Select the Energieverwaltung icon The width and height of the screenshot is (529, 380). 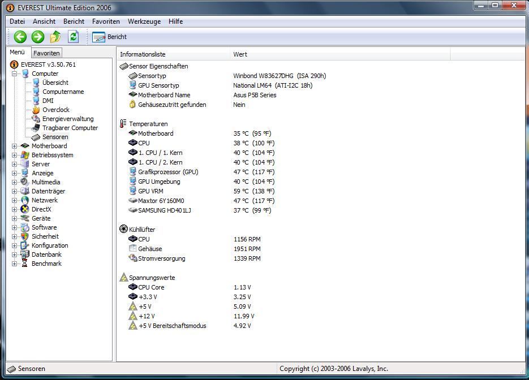pyautogui.click(x=36, y=119)
